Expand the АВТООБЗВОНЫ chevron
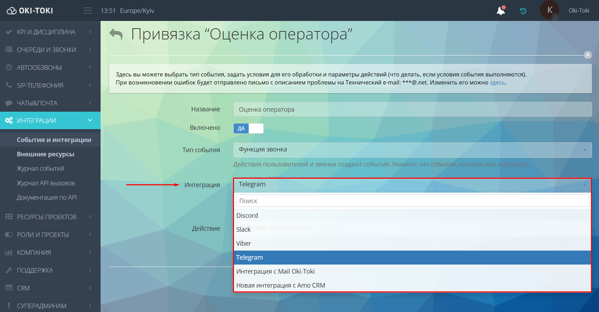 pyautogui.click(x=90, y=67)
